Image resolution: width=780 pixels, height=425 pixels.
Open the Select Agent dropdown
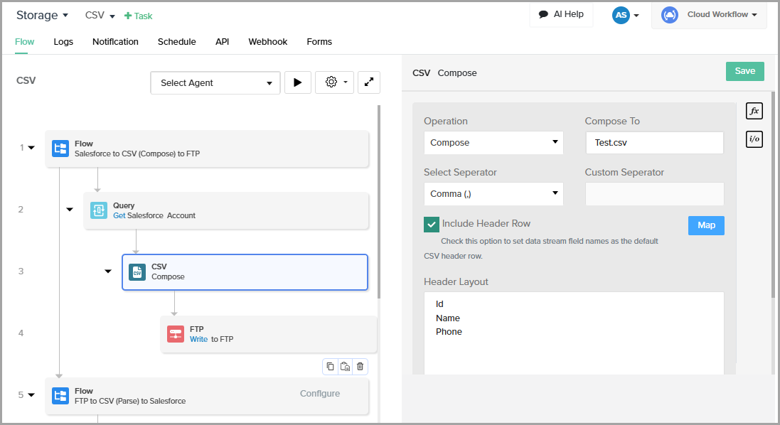[216, 83]
